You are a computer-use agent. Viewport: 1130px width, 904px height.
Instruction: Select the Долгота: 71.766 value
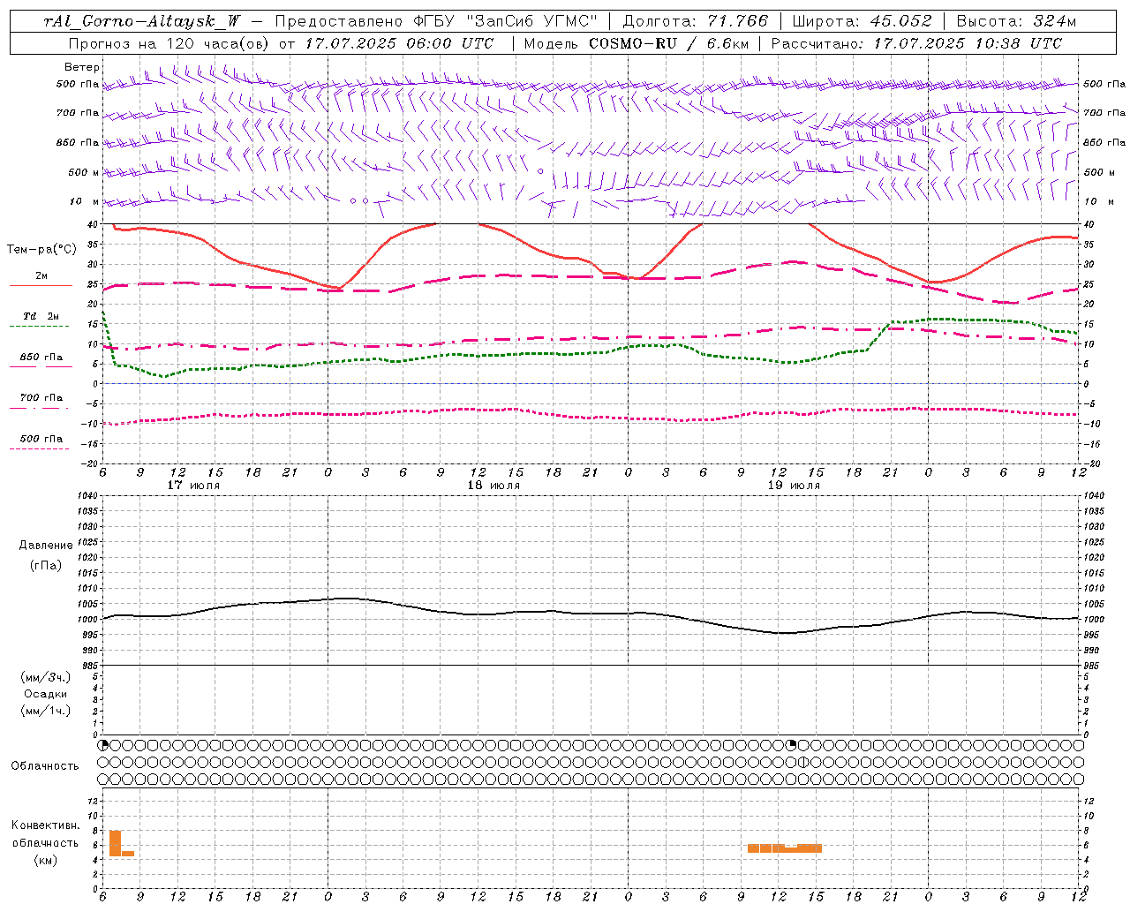[696, 21]
